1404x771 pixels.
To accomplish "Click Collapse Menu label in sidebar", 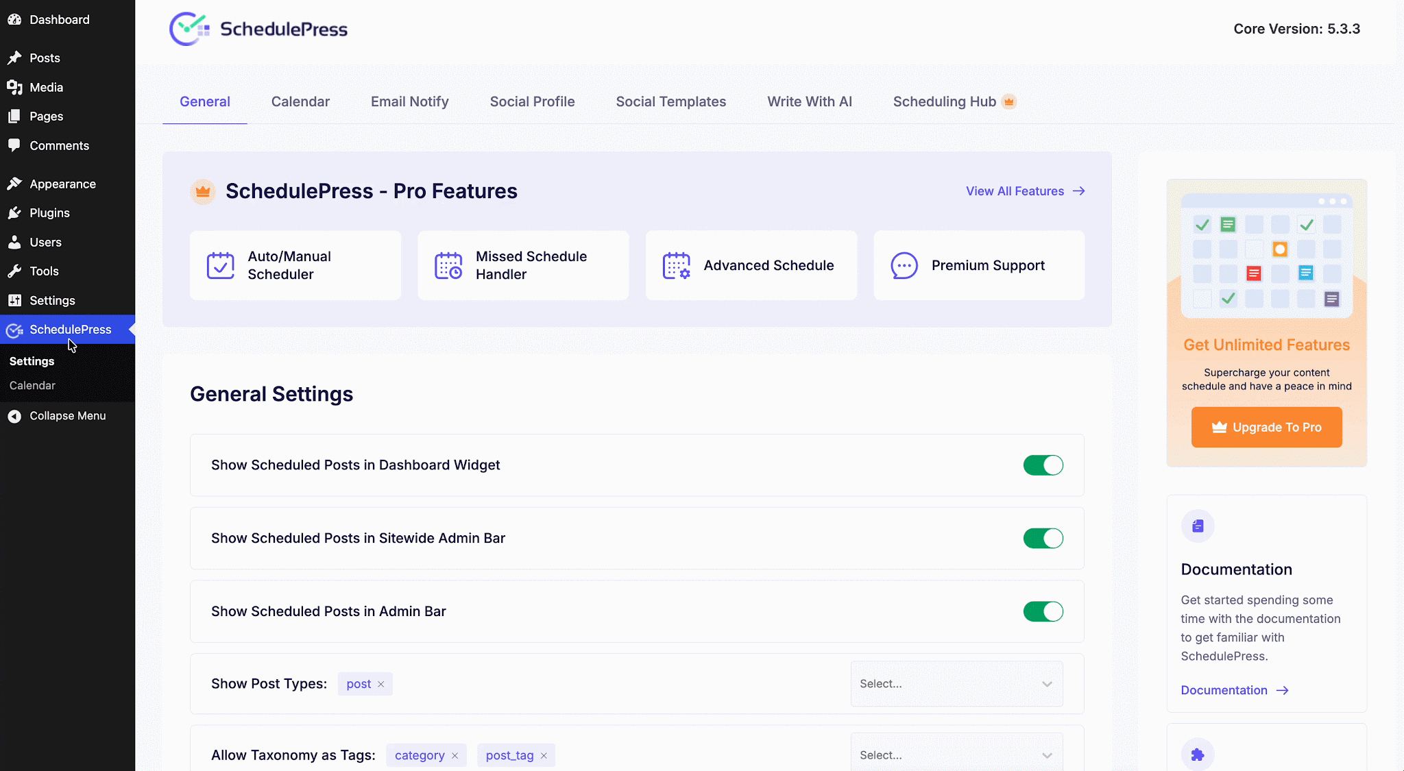I will (68, 416).
